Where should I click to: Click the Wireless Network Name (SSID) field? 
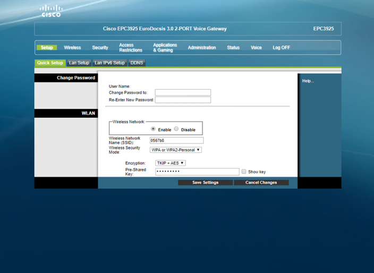point(176,141)
